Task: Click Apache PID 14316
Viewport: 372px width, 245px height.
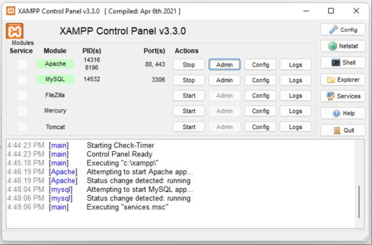Action: pyautogui.click(x=92, y=59)
